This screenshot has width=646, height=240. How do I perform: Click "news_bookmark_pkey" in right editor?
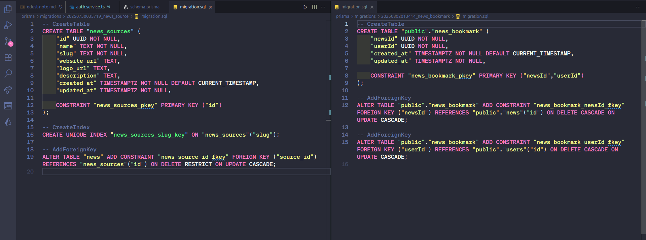pyautogui.click(x=442, y=76)
